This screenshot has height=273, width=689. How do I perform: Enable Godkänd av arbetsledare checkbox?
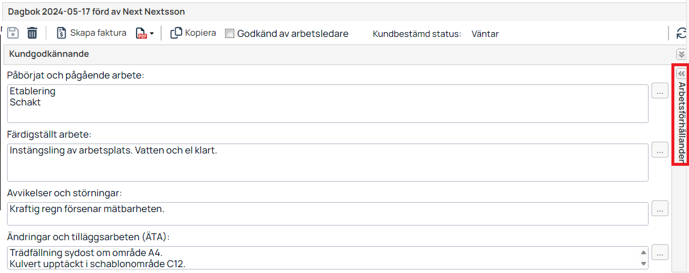[x=230, y=33]
